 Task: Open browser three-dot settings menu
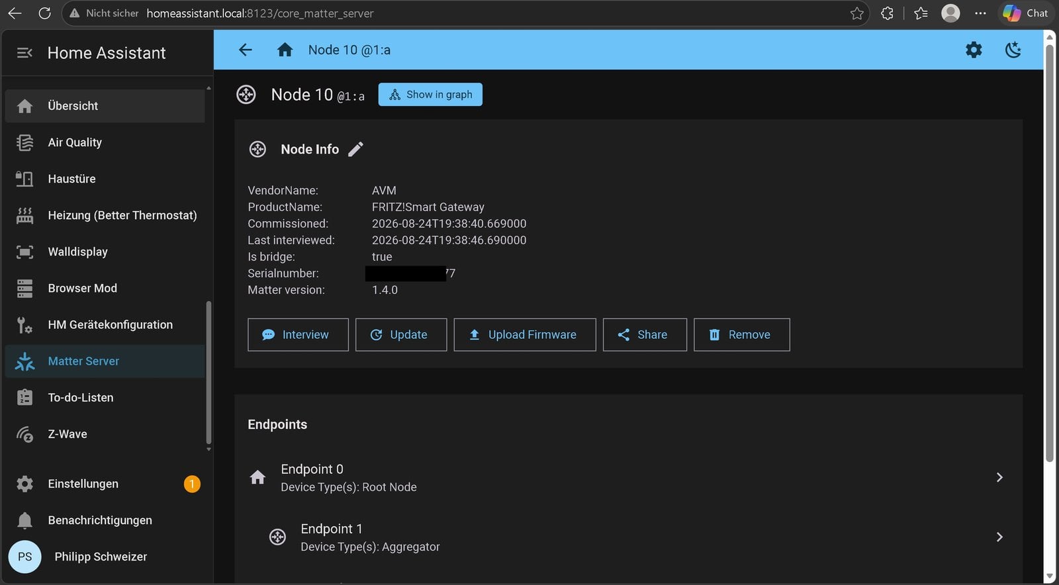pos(980,13)
